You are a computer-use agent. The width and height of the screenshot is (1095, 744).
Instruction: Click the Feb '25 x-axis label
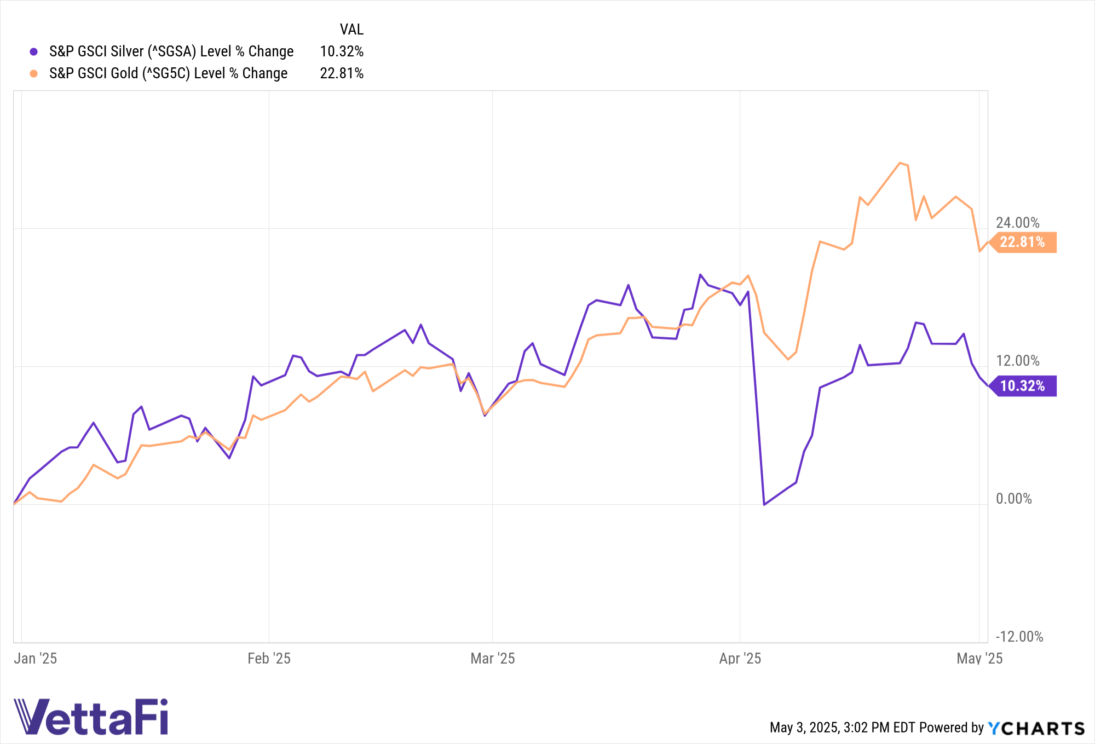(269, 658)
